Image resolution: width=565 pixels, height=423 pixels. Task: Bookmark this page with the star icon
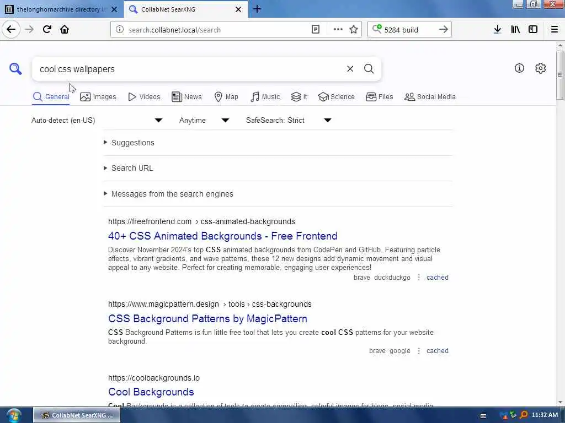354,30
